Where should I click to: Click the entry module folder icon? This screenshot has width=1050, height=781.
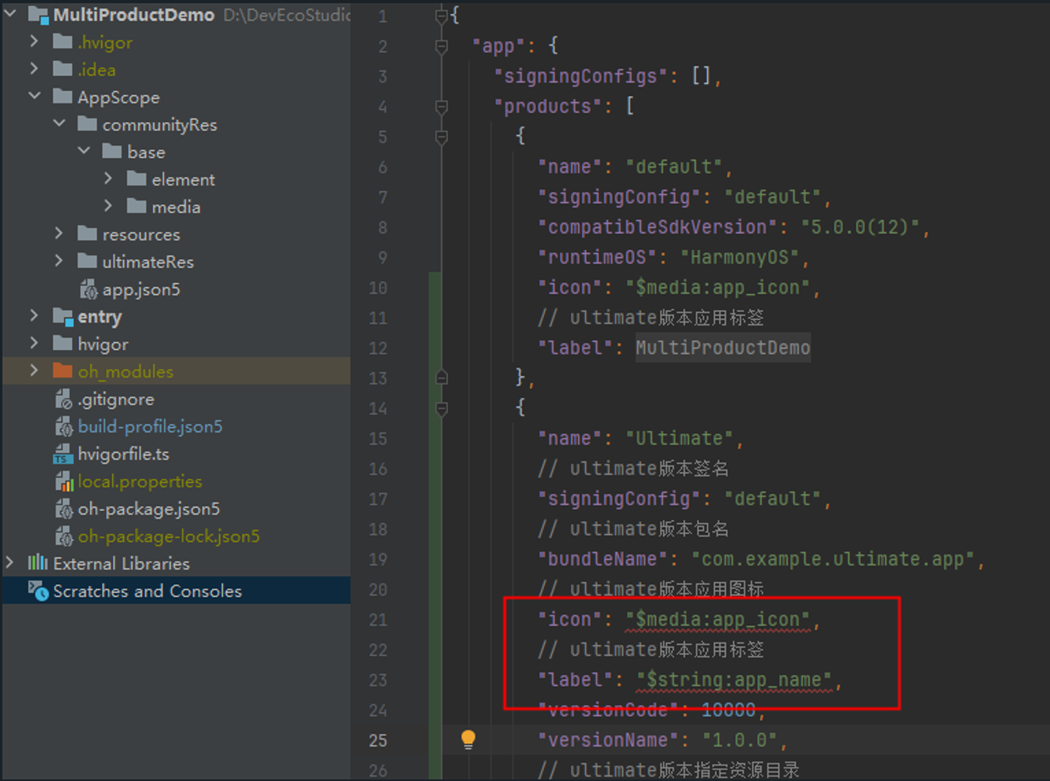pos(63,317)
